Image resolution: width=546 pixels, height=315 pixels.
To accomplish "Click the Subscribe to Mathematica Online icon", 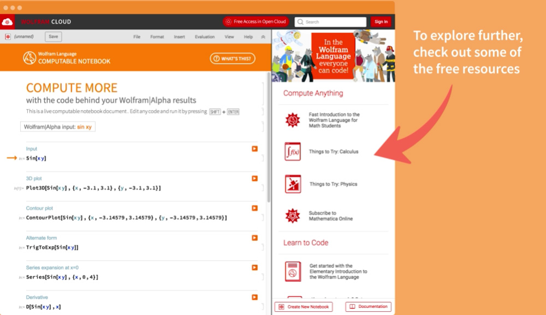I will pos(293,216).
